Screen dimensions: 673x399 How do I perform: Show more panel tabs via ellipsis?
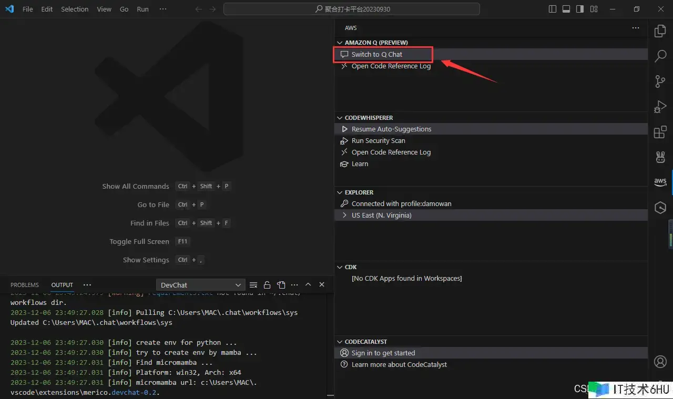click(87, 285)
